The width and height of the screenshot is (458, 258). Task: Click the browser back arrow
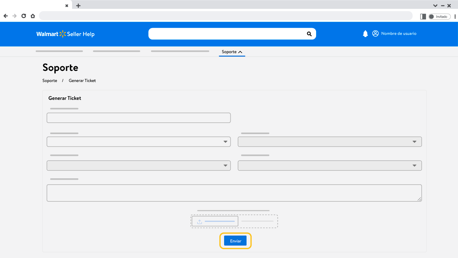6,16
